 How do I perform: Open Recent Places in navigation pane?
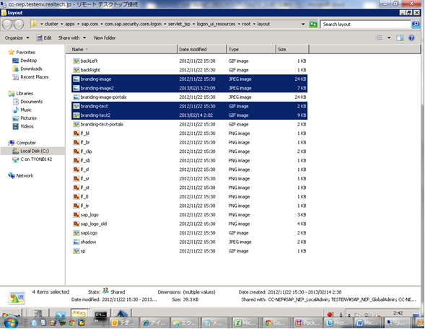pyautogui.click(x=35, y=77)
